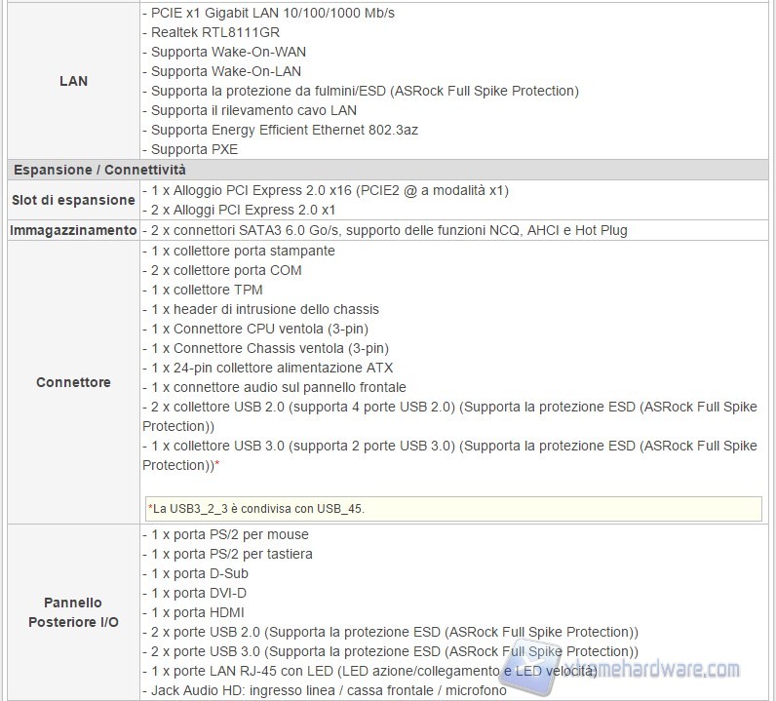Viewport: 776px width, 701px height.
Task: Click the PS/2 per tastiera entry
Action: point(232,554)
